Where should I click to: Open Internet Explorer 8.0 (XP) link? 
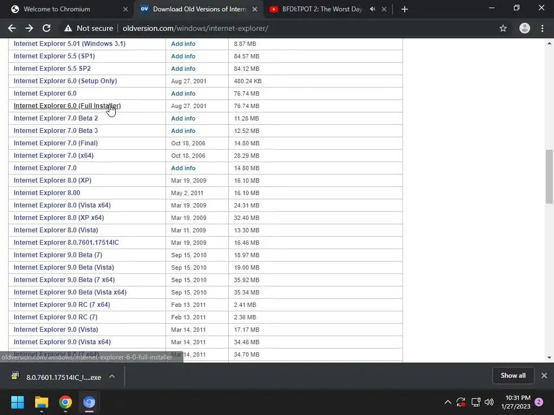coord(52,180)
